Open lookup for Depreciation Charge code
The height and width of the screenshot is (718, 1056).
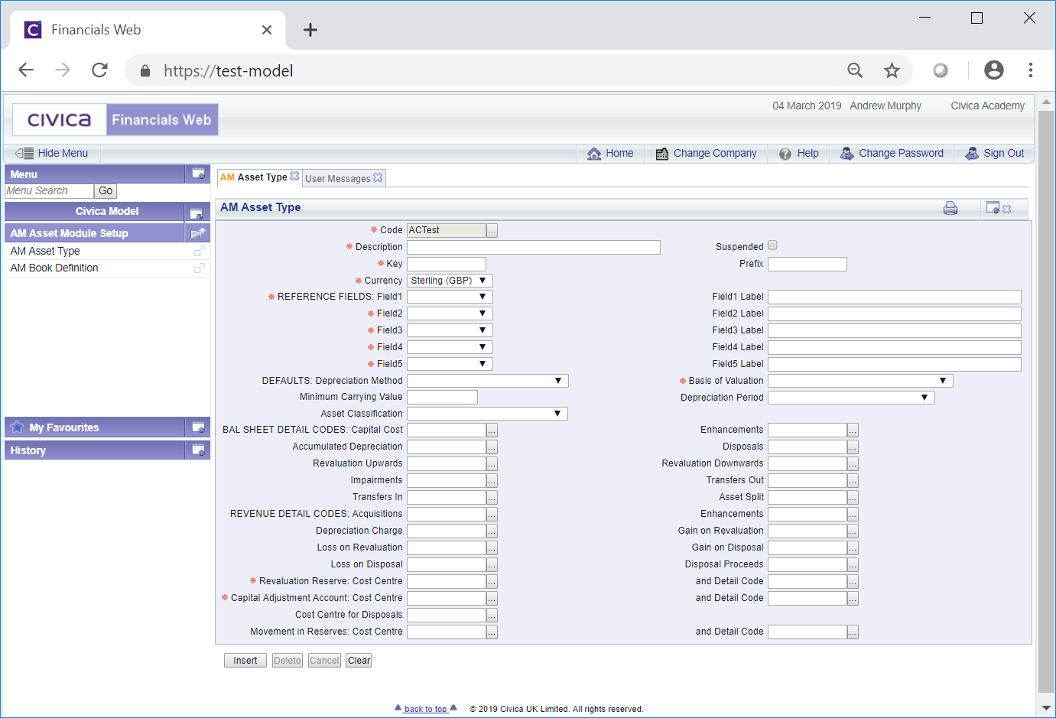pos(492,531)
